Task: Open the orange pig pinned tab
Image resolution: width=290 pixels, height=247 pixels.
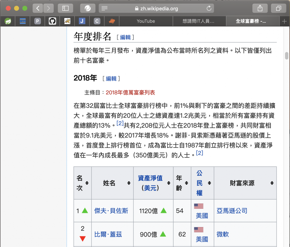Action: 112,21
